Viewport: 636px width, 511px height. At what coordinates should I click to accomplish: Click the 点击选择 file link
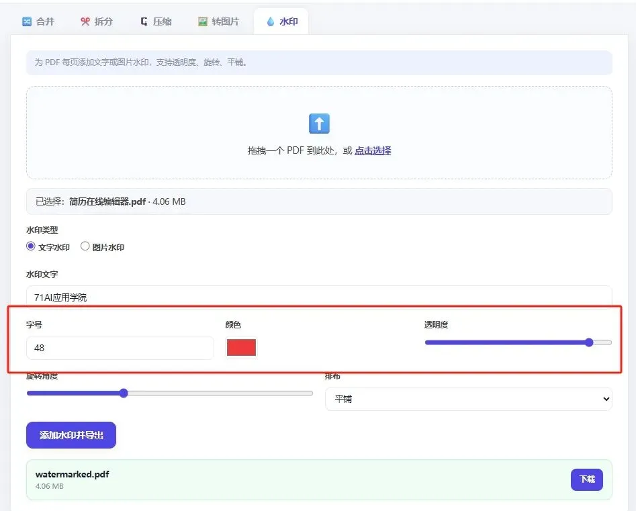coord(373,150)
